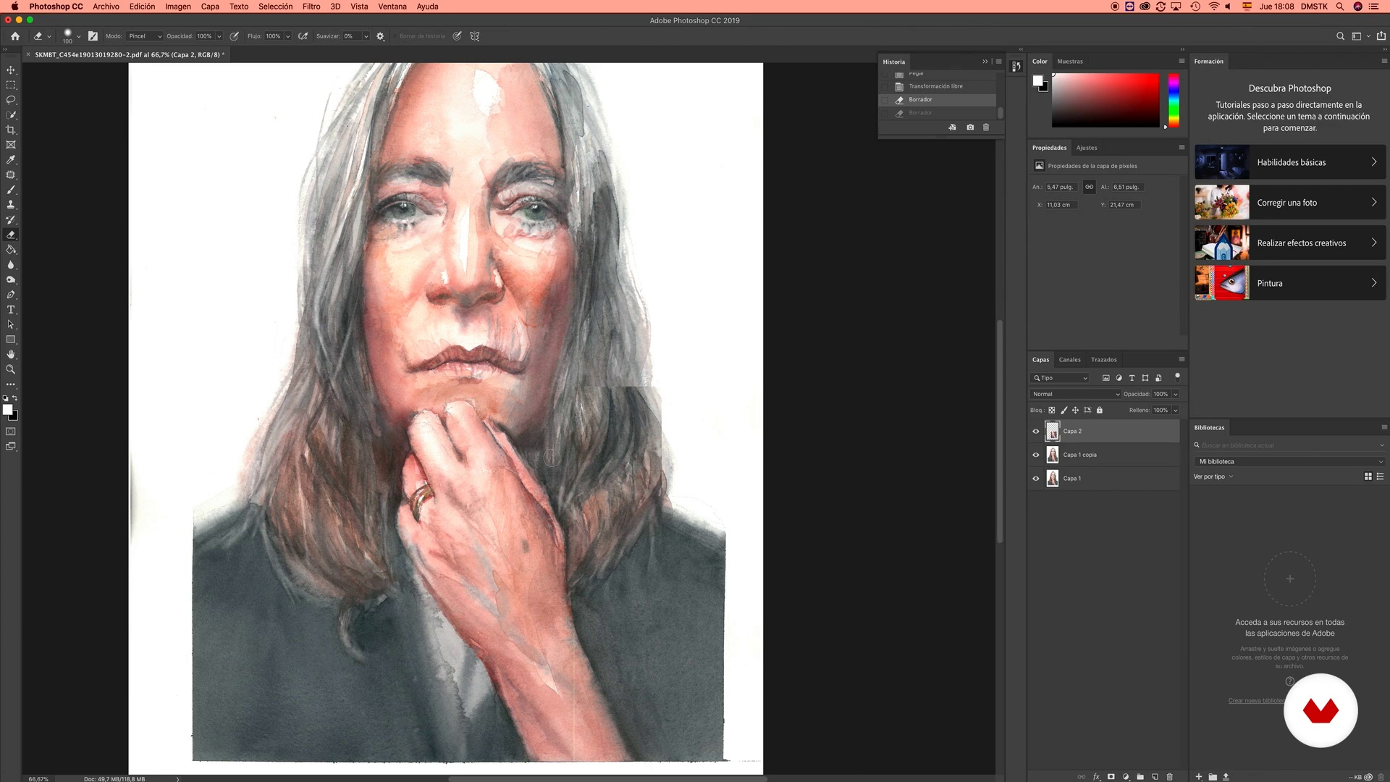The height and width of the screenshot is (782, 1390).
Task: Select the Pen tool
Action: [x=11, y=295]
